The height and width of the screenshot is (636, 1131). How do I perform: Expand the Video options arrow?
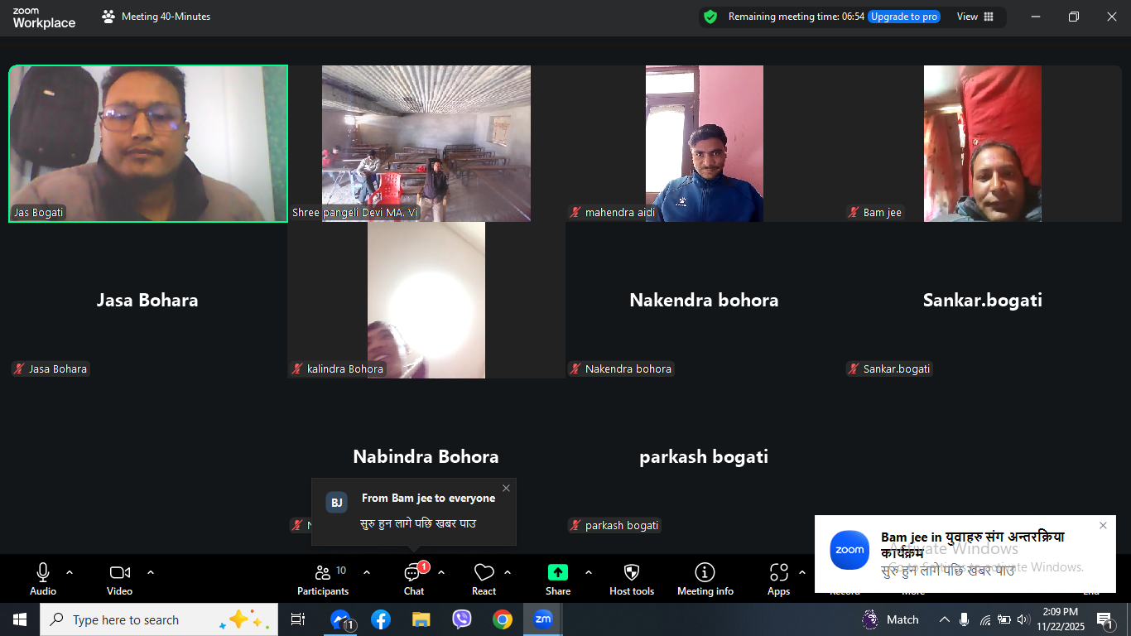pos(151,572)
